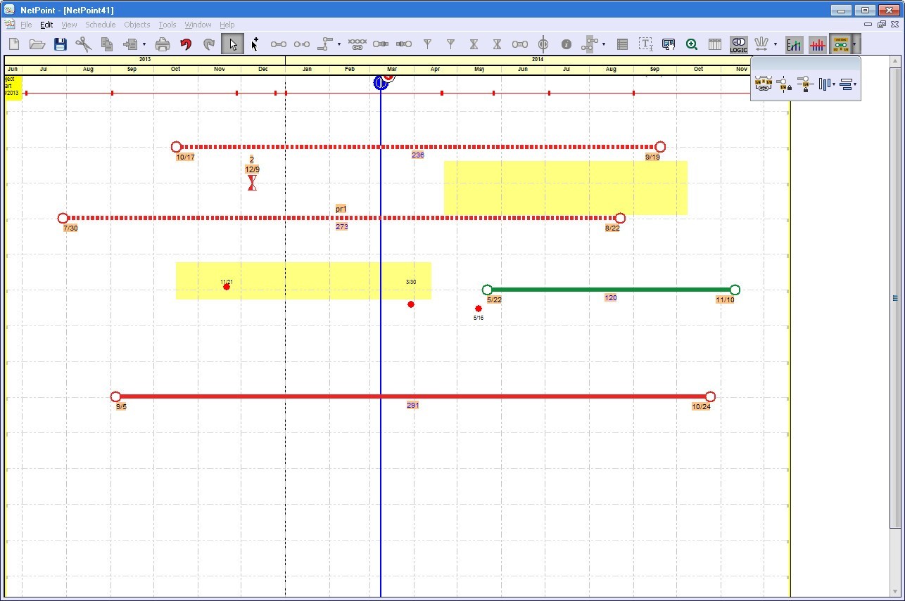Select the dotted red activity labeled pr1

pos(341,218)
